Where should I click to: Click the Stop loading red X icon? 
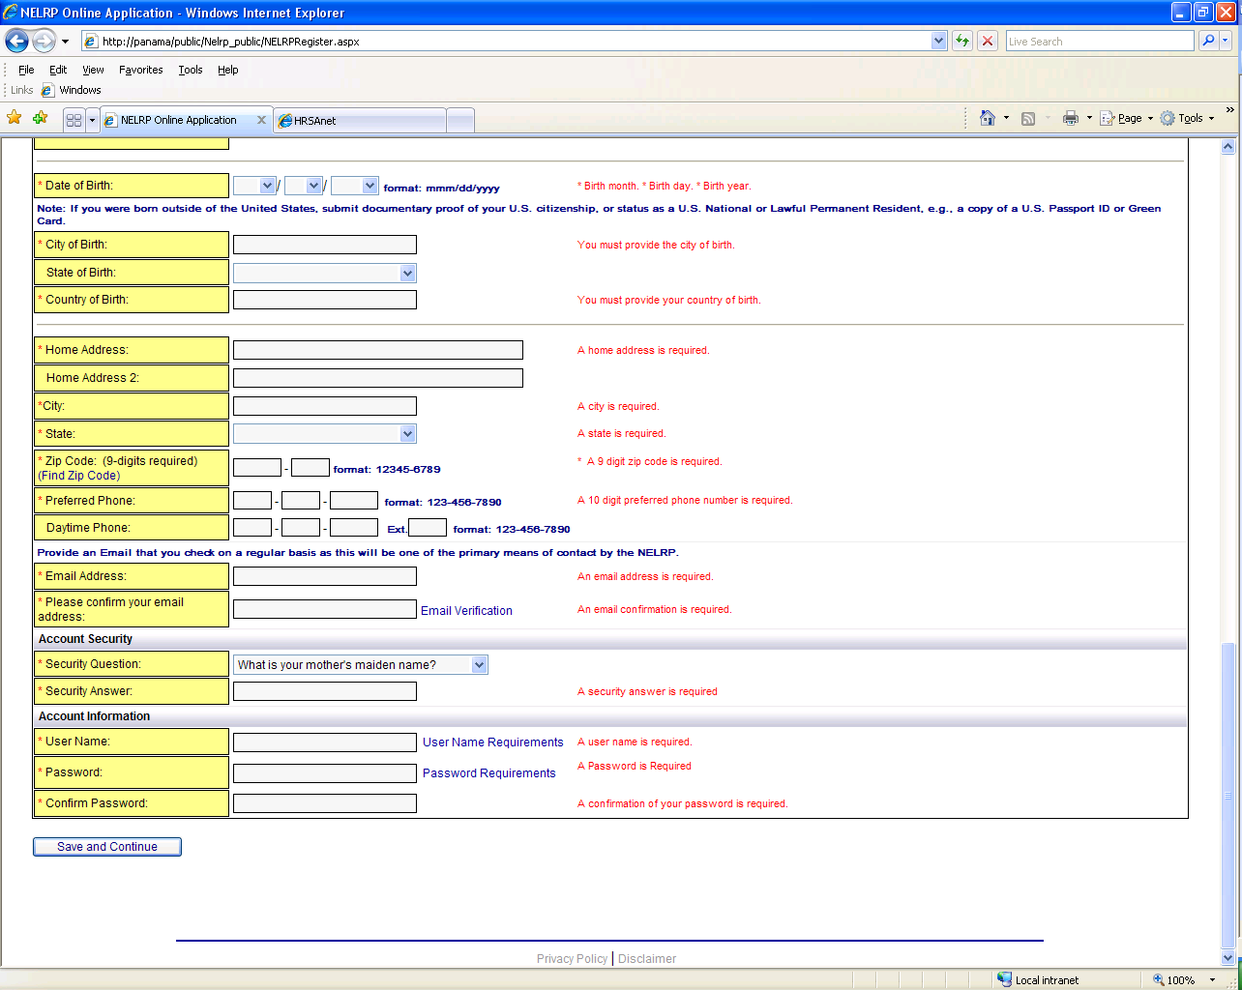(987, 41)
